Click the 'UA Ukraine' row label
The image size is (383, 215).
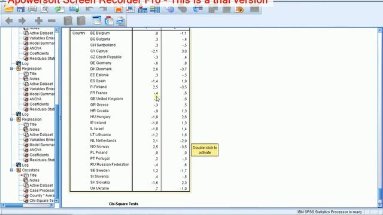point(99,189)
